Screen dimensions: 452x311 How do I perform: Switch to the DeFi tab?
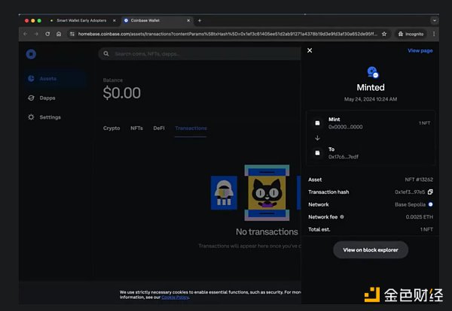coord(159,128)
